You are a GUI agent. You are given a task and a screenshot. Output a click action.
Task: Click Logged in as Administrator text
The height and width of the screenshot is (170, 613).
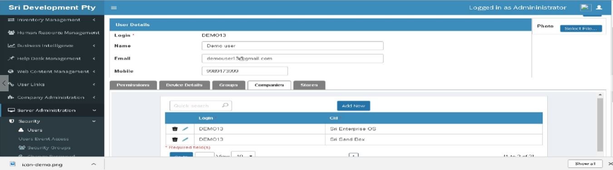[518, 7]
